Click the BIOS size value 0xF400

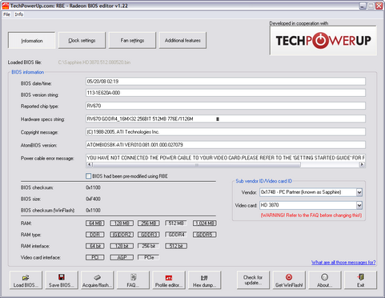point(93,199)
